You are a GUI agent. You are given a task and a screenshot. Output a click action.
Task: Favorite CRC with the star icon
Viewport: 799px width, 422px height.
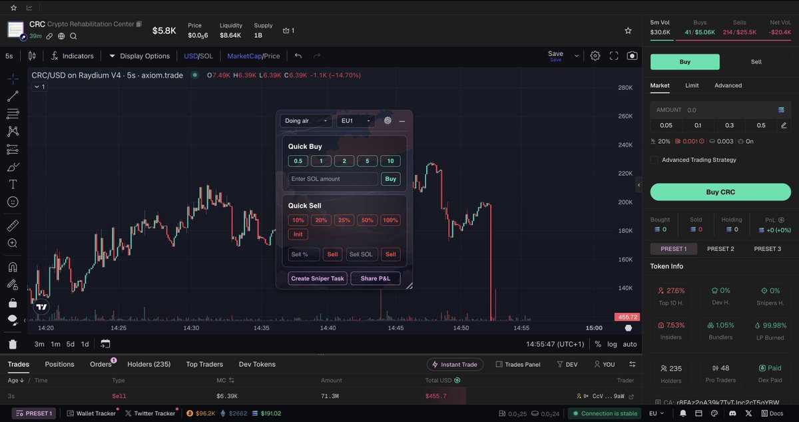[628, 31]
